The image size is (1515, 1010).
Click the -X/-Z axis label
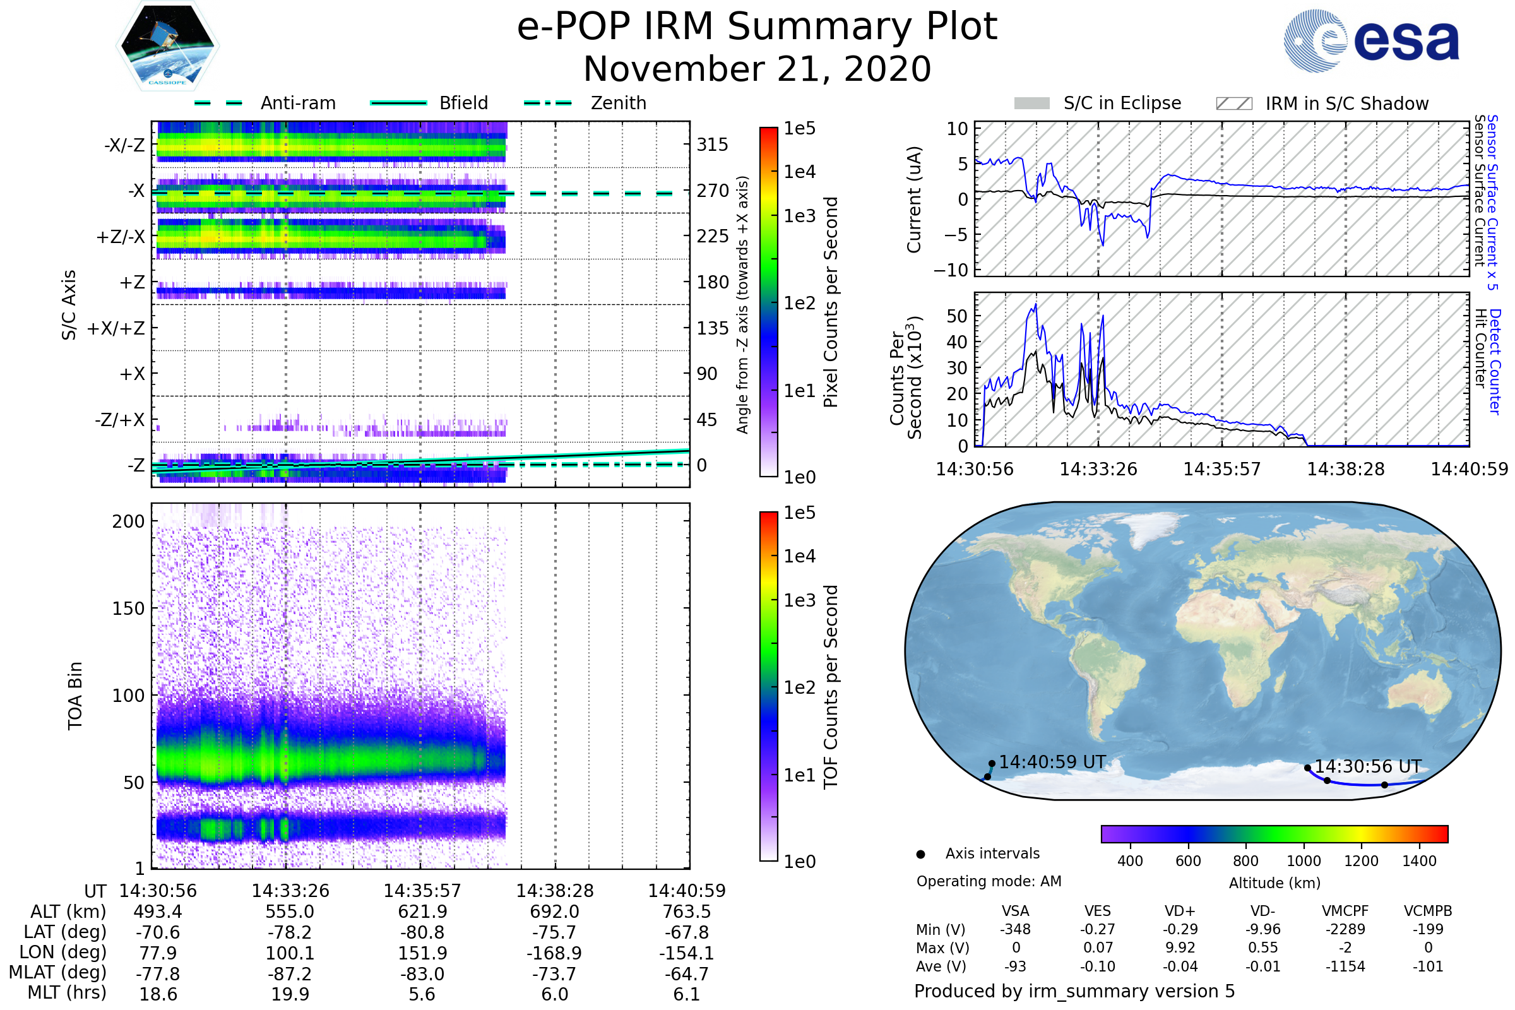pyautogui.click(x=124, y=145)
